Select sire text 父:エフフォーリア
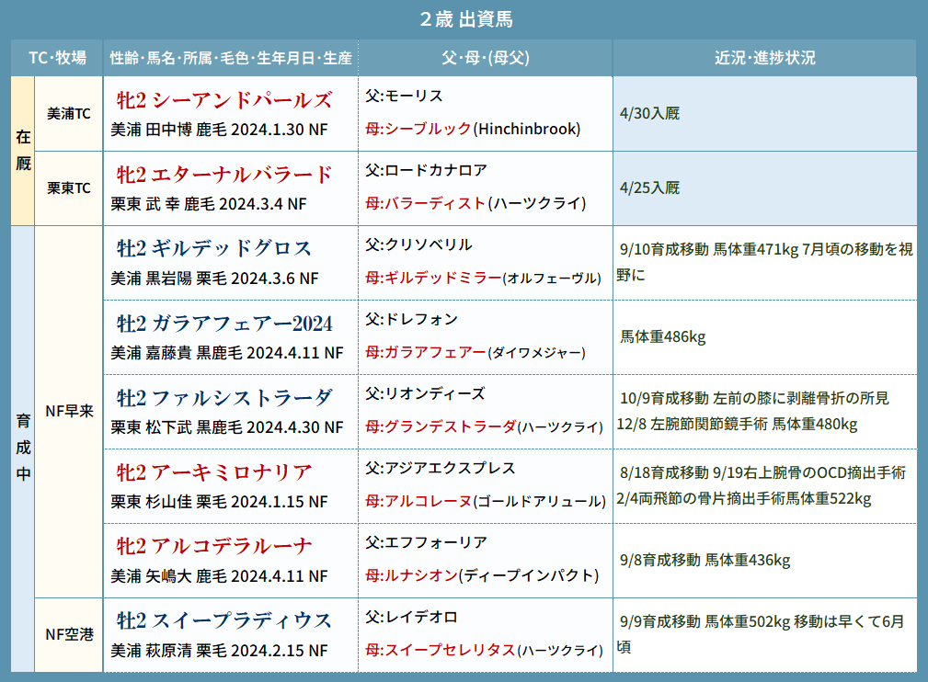This screenshot has height=682, width=928. coord(426,542)
